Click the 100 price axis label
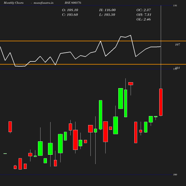 click(175, 174)
